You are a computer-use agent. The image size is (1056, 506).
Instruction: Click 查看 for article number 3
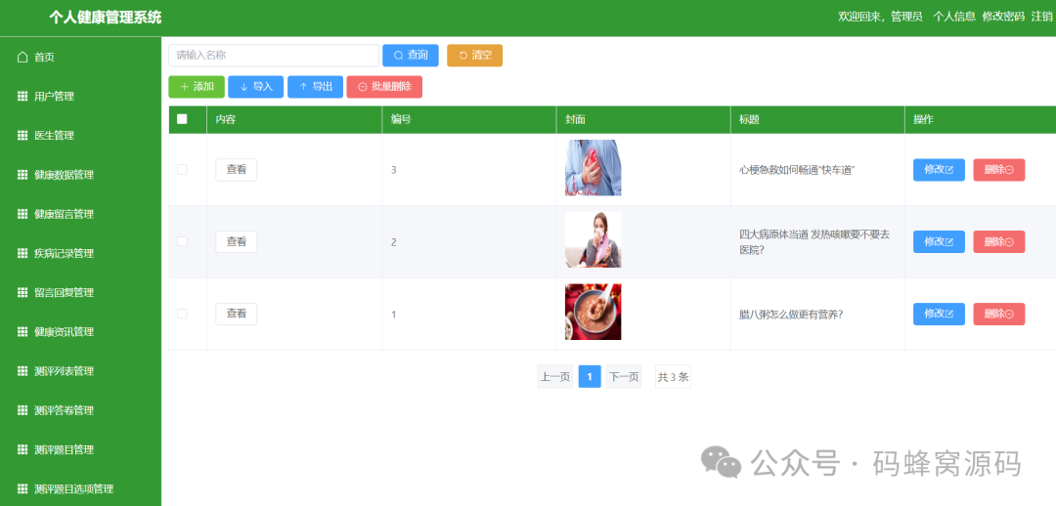[x=237, y=170]
